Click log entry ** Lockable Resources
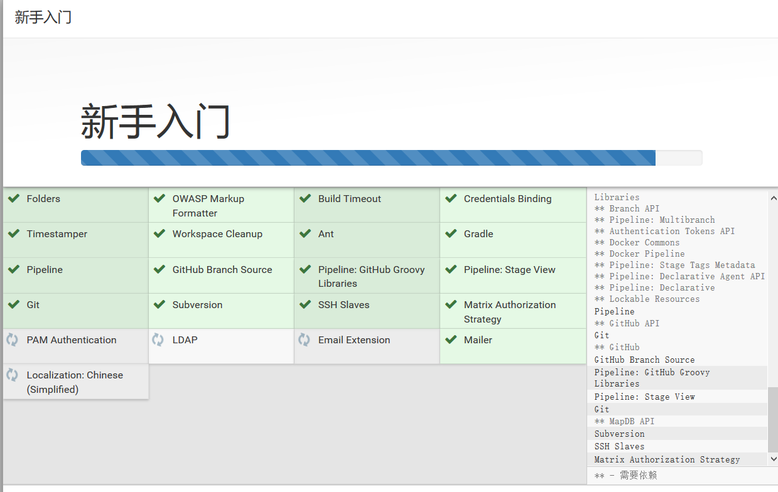The height and width of the screenshot is (492, 778). (647, 299)
